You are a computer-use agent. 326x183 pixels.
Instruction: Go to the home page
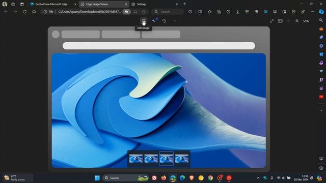pyautogui.click(x=34, y=12)
